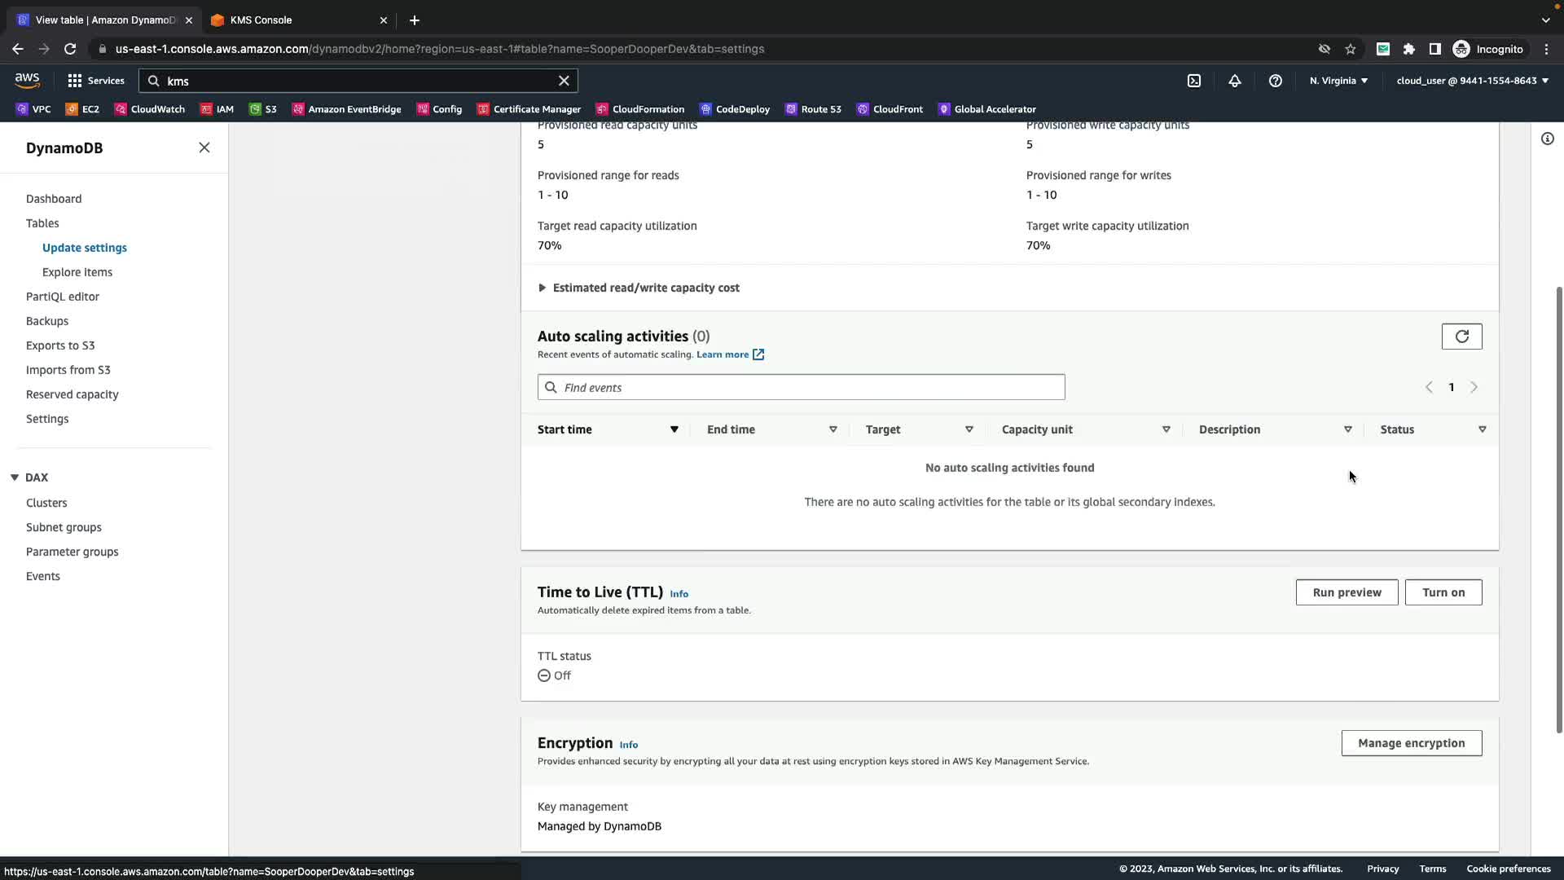Open AWS CloudShell icon in header
Screen dimensions: 1564x880
[1193, 81]
